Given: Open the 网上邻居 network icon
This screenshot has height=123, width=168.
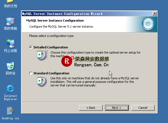Looking at the screenshot, I should (x=10, y=44).
